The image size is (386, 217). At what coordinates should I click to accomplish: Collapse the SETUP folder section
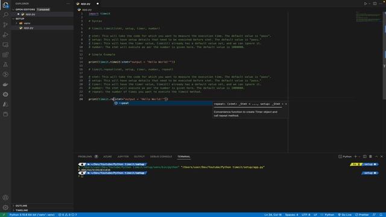coord(13,19)
